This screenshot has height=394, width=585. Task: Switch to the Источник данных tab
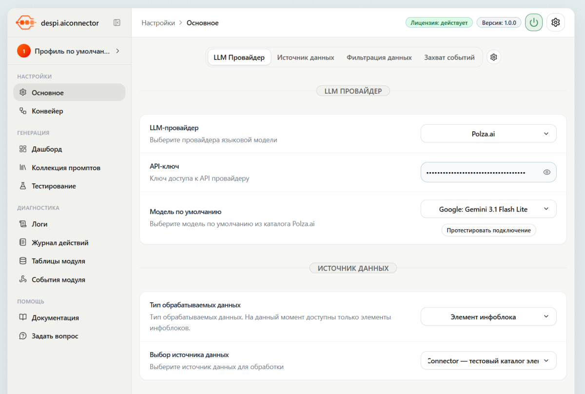[306, 58]
